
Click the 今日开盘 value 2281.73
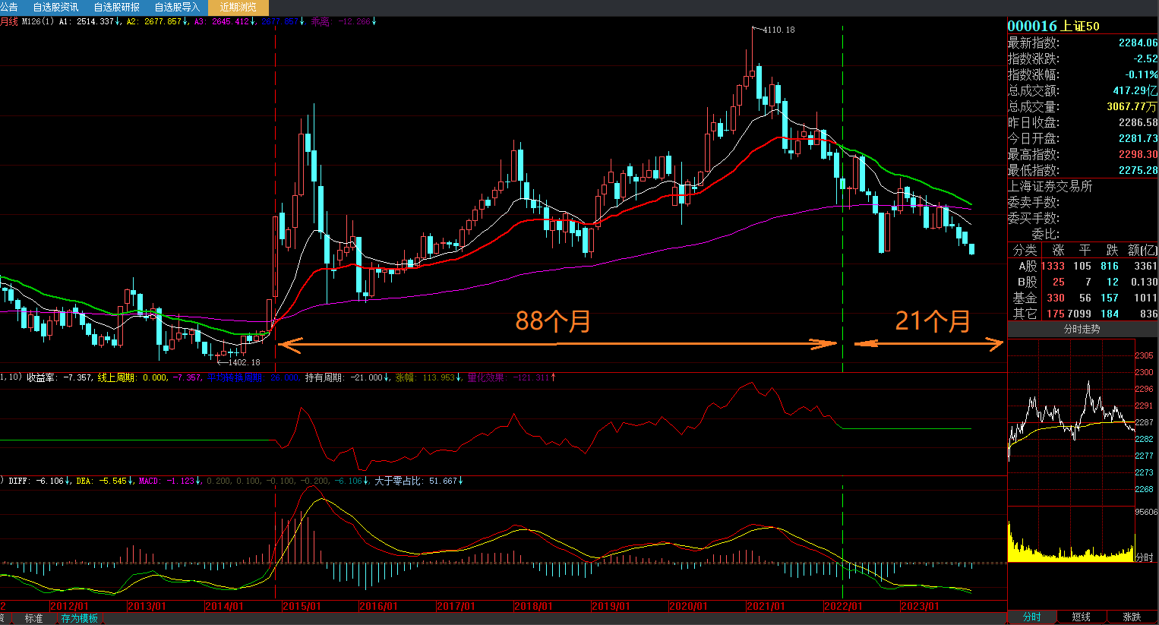point(1138,138)
